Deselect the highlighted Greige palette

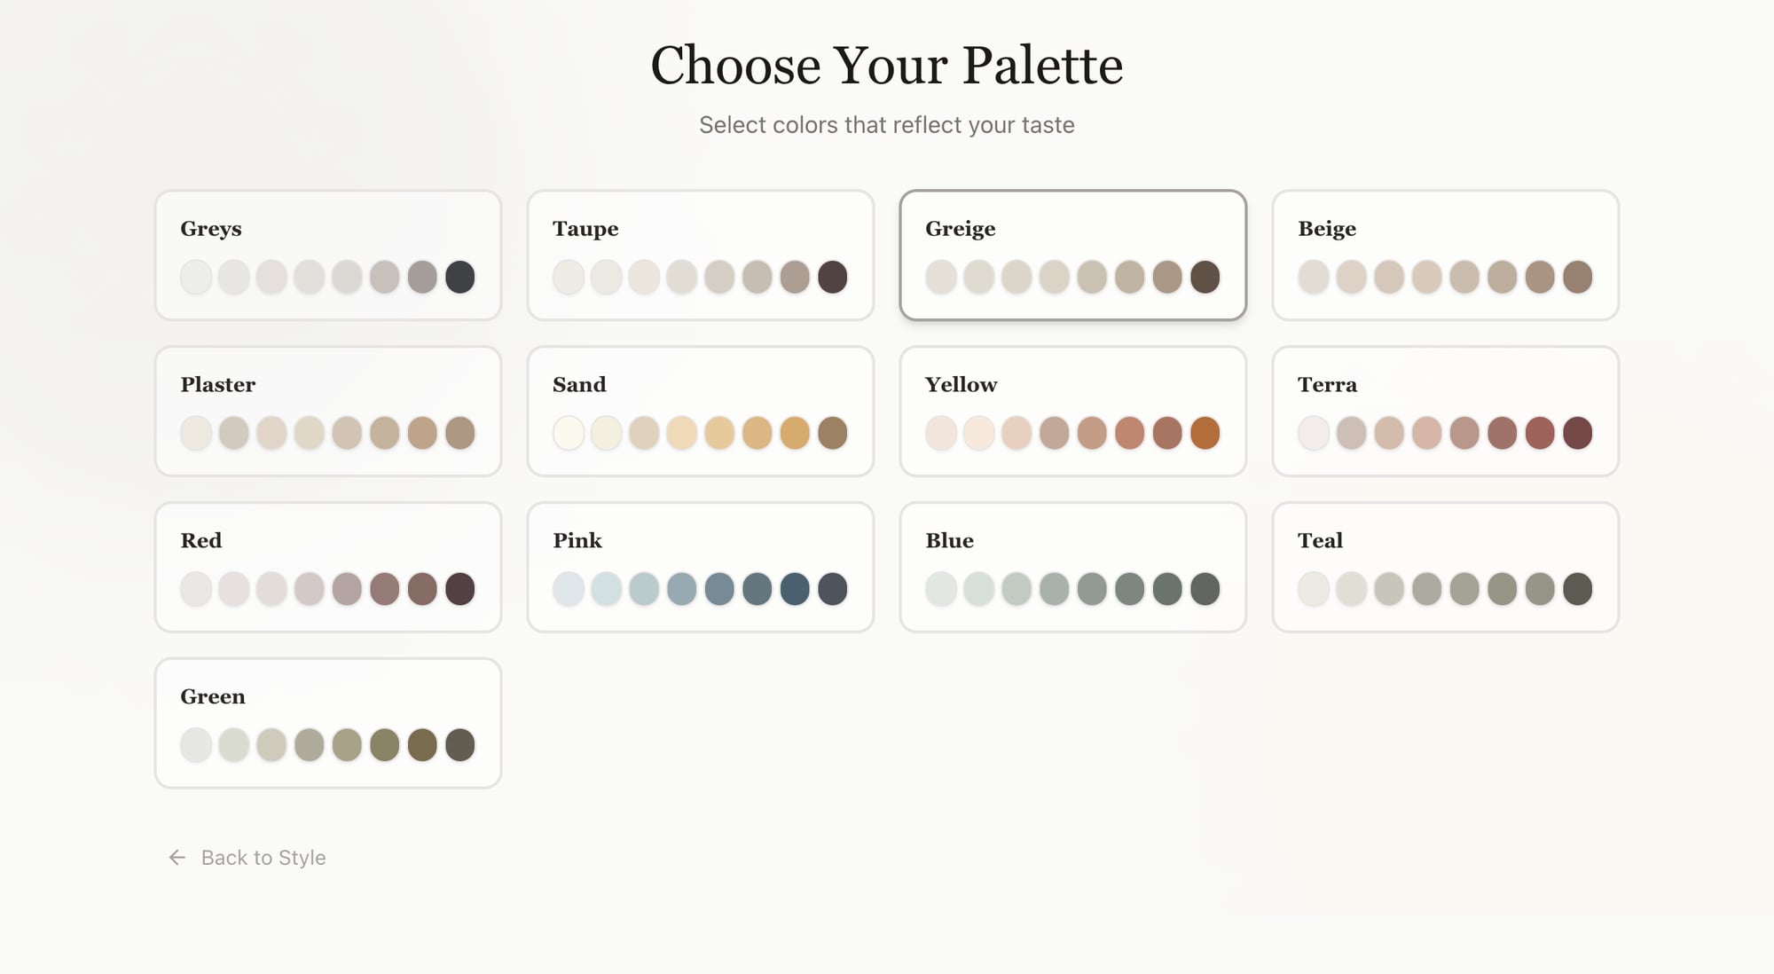tap(1072, 255)
